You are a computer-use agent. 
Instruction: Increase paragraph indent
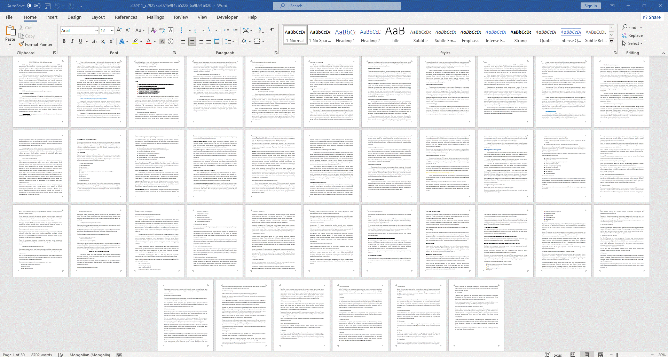click(235, 30)
